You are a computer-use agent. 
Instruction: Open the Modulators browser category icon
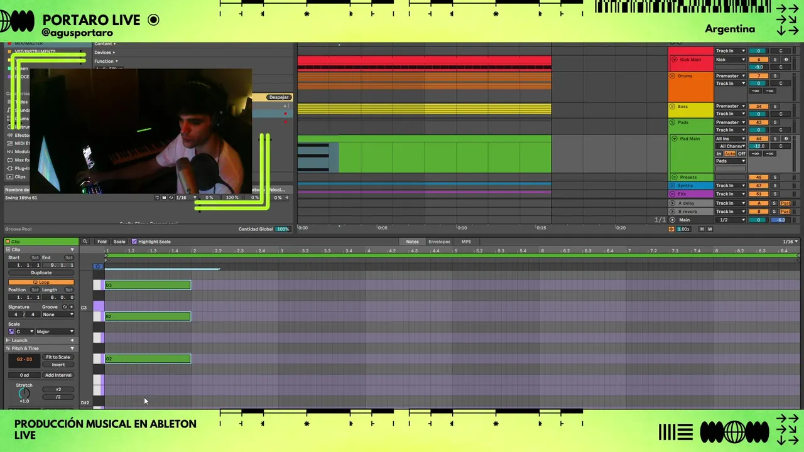10,151
